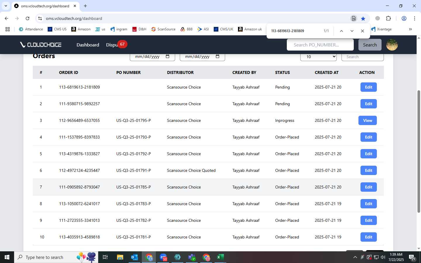The width and height of the screenshot is (421, 263).
Task: Click the header Search button
Action: pyautogui.click(x=370, y=45)
